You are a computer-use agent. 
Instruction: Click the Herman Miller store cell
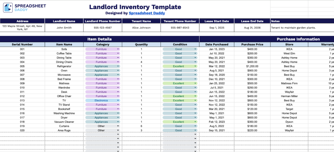[289, 96]
